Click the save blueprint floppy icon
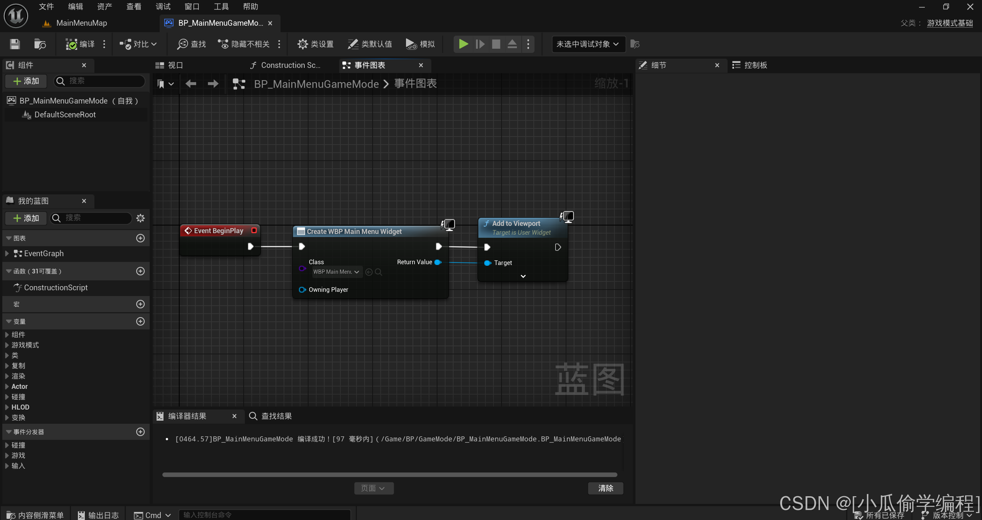Image resolution: width=982 pixels, height=520 pixels. pos(15,44)
